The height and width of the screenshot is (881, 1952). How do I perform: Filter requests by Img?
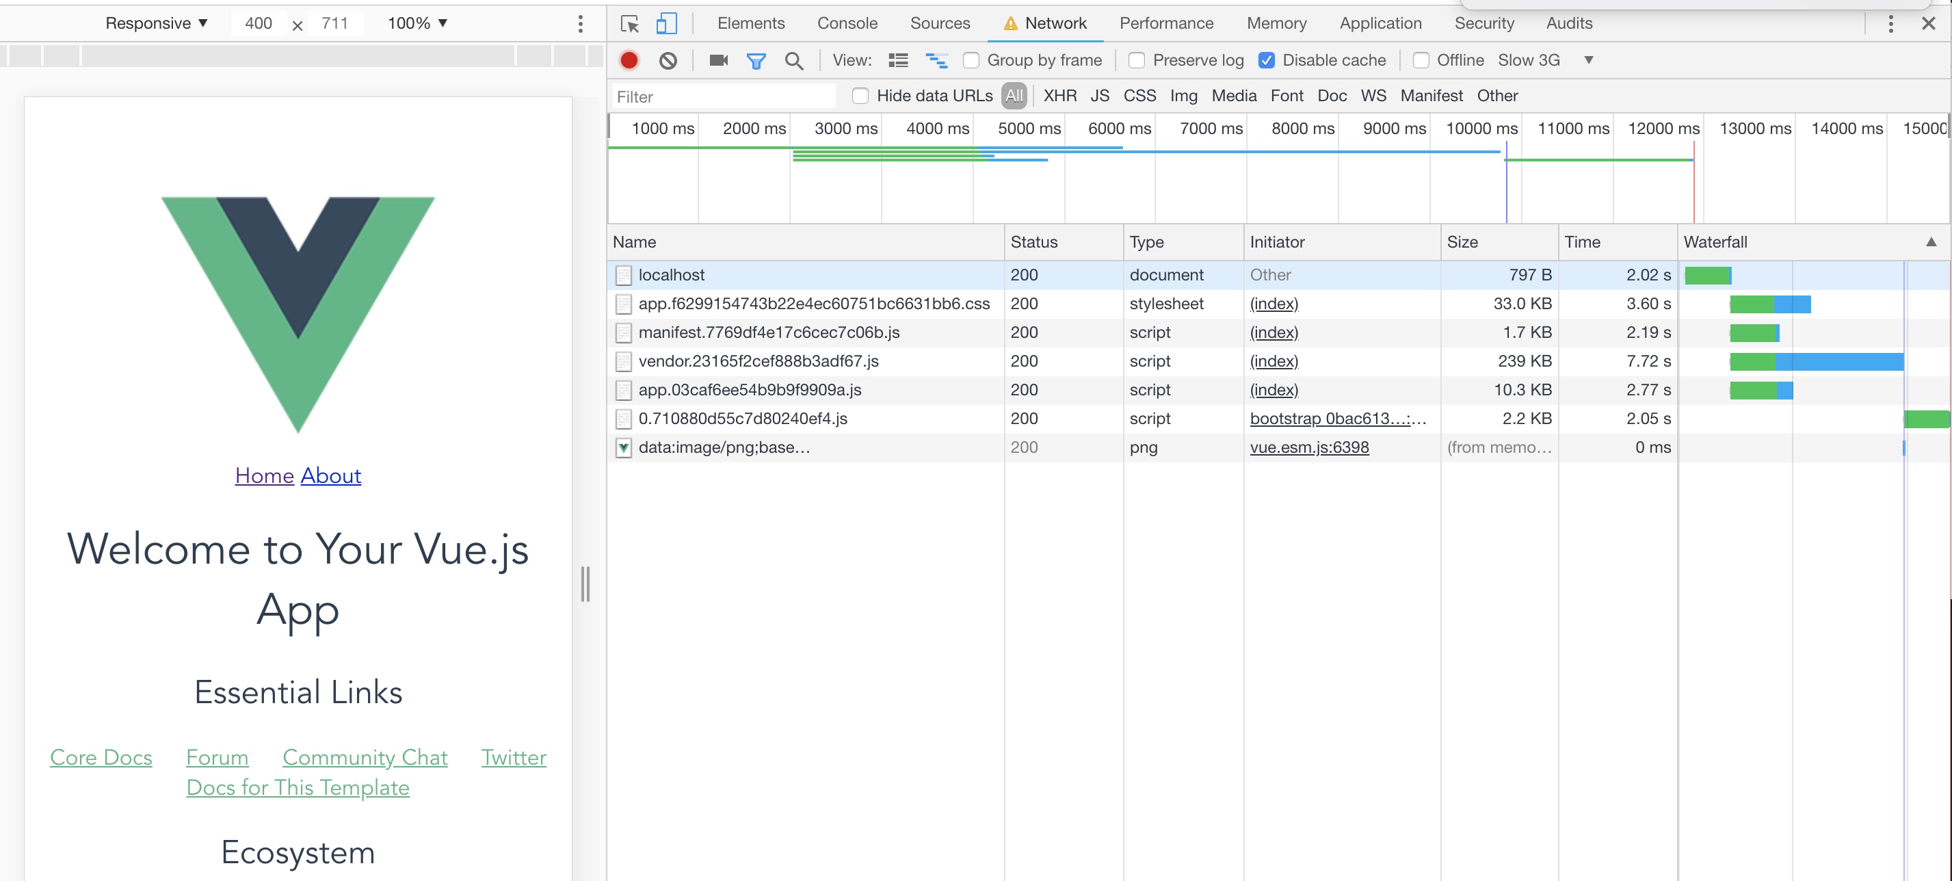click(x=1184, y=96)
